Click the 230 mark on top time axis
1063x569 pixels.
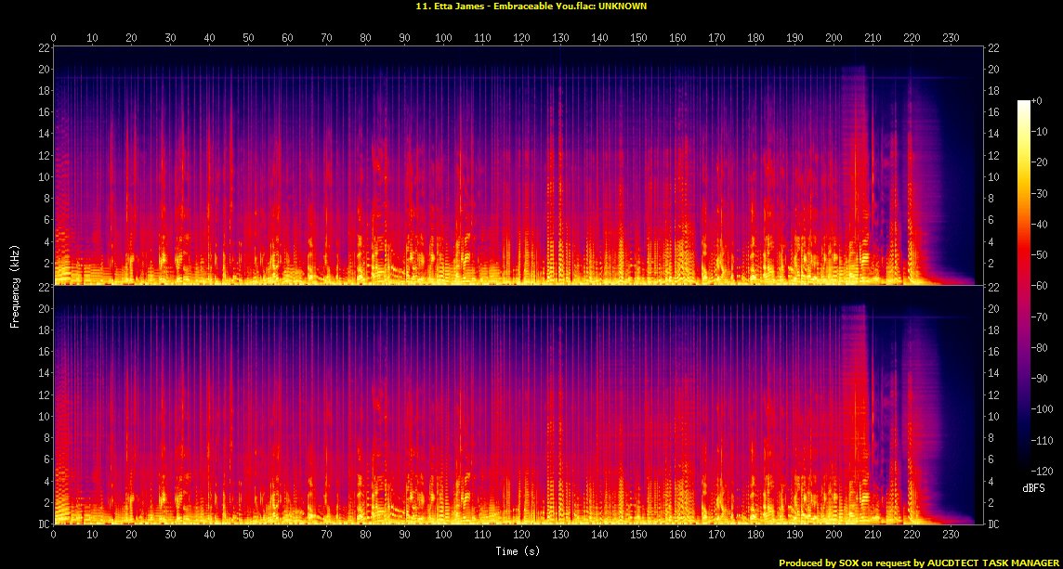coord(950,38)
